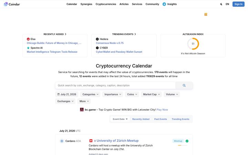Expand the More filters dropdown

point(84,101)
